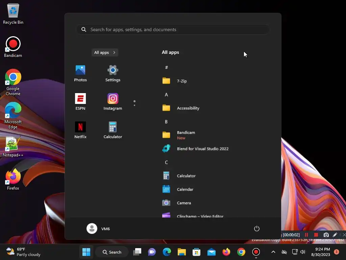Open the network display tray icon
The height and width of the screenshot is (260, 346).
coord(295,252)
